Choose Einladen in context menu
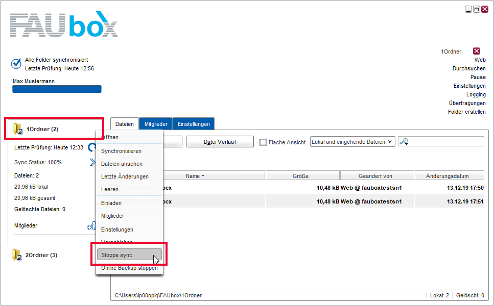Viewport: 494px width, 306px height. 111,203
